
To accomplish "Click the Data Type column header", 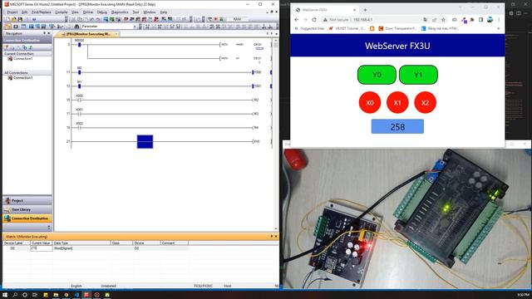I will [x=81, y=243].
